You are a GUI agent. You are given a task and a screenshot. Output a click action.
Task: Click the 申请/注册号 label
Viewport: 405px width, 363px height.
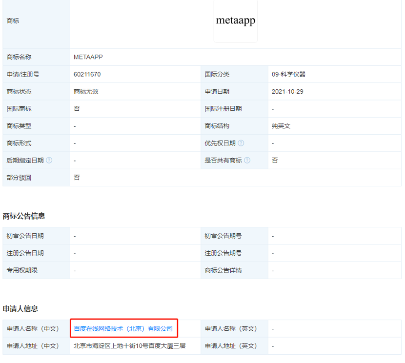click(23, 74)
